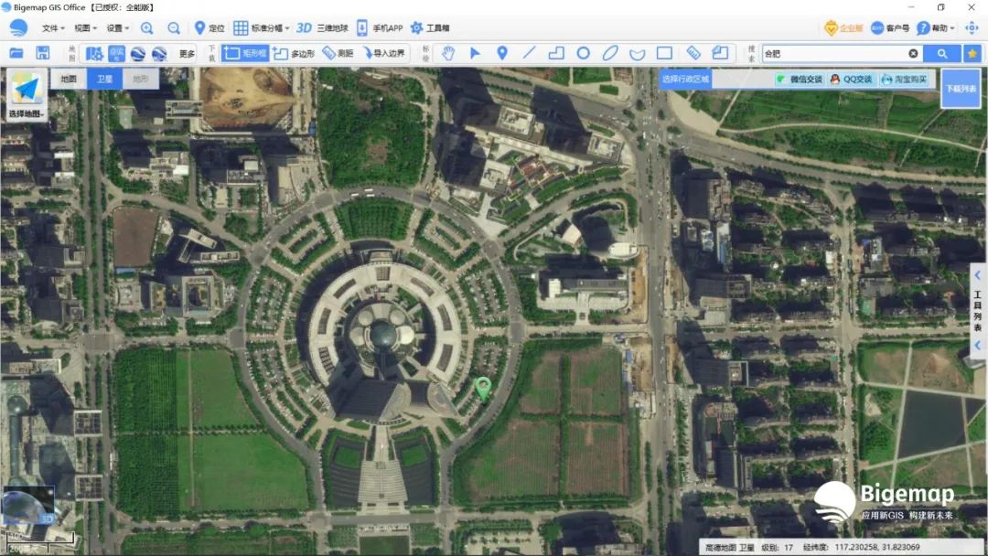Image resolution: width=988 pixels, height=556 pixels.
Task: Select the second globe map source icon
Action: pos(159,54)
